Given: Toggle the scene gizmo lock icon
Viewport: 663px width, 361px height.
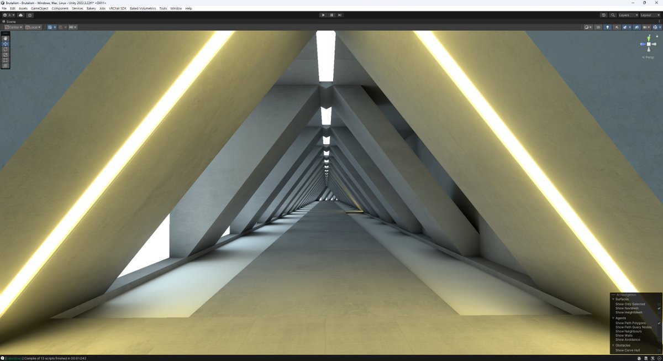Looking at the screenshot, I should click(x=657, y=35).
